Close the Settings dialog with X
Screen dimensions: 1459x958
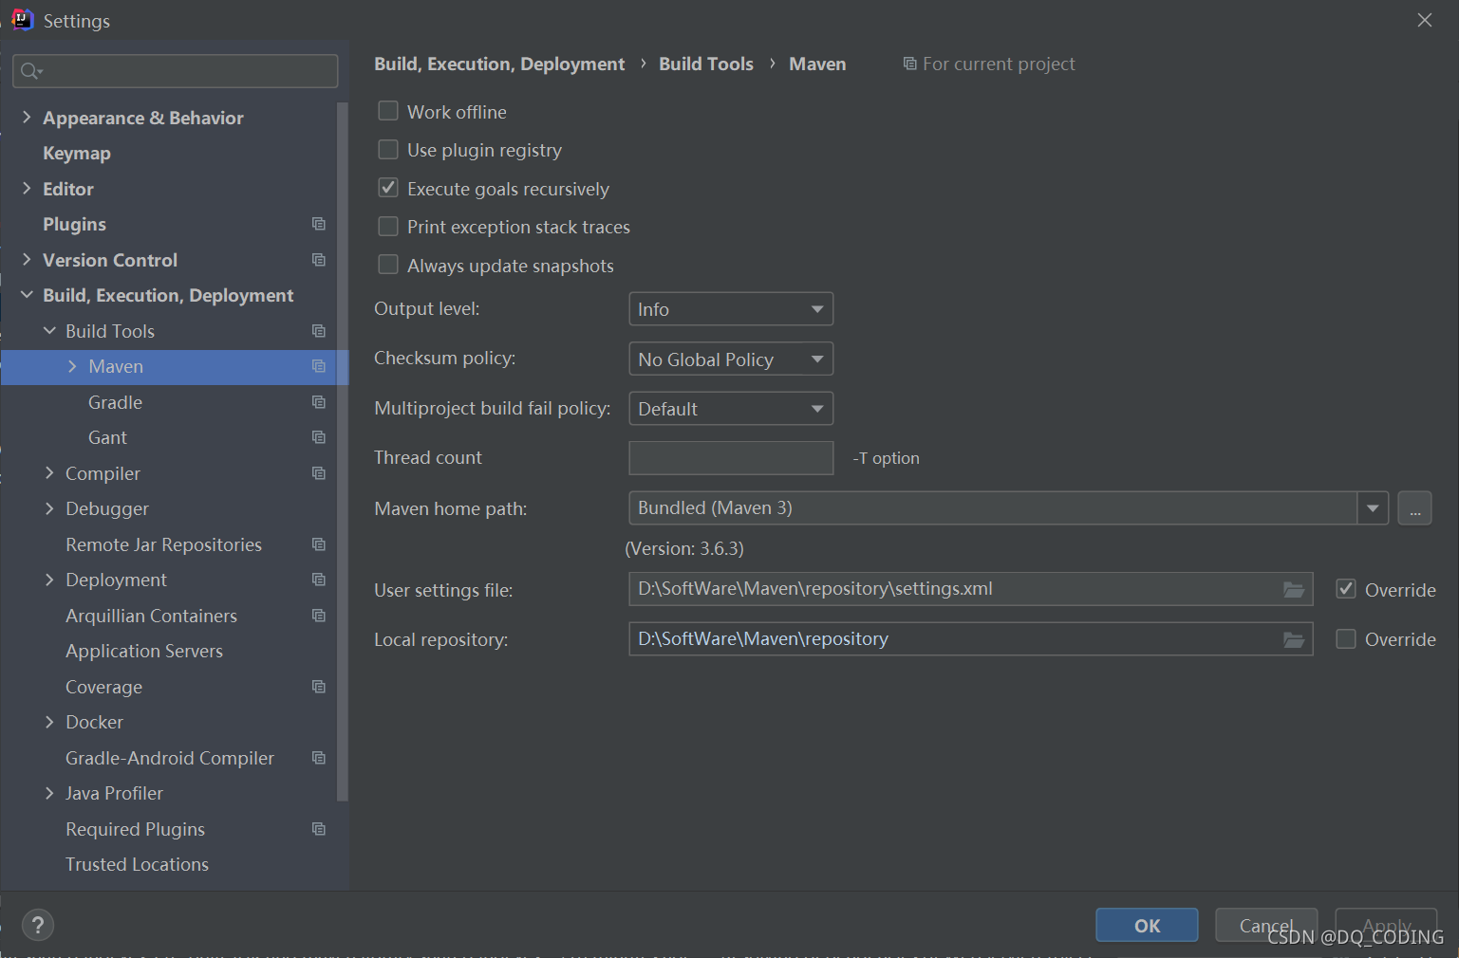pos(1424,20)
